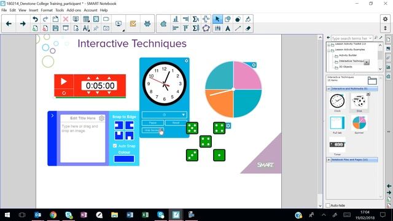Open the puzzle piece Add-ons icon

coord(163,23)
